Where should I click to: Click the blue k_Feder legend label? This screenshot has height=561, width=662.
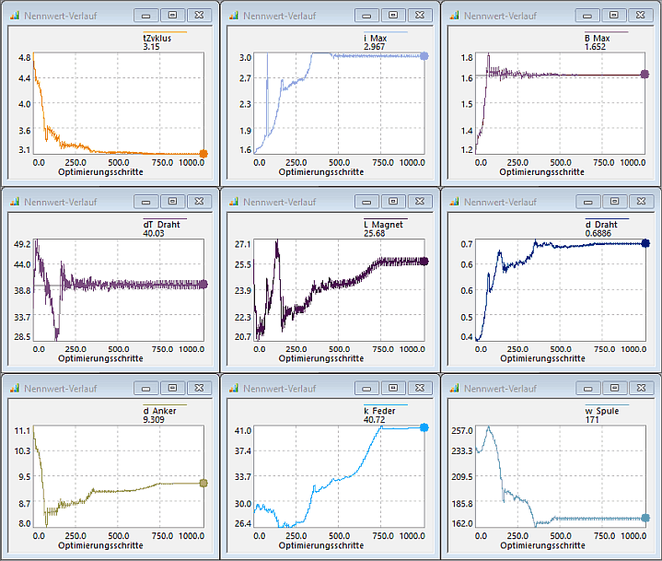tap(384, 411)
